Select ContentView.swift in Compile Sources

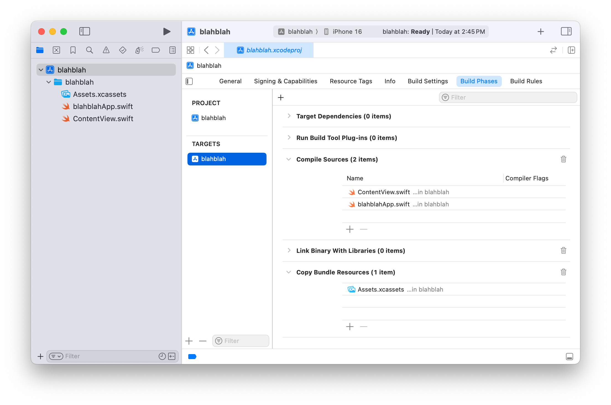454,192
